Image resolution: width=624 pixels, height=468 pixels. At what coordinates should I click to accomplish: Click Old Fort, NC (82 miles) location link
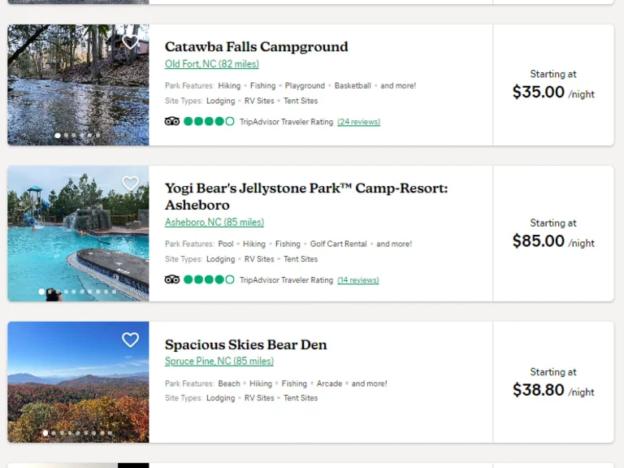pyautogui.click(x=211, y=64)
